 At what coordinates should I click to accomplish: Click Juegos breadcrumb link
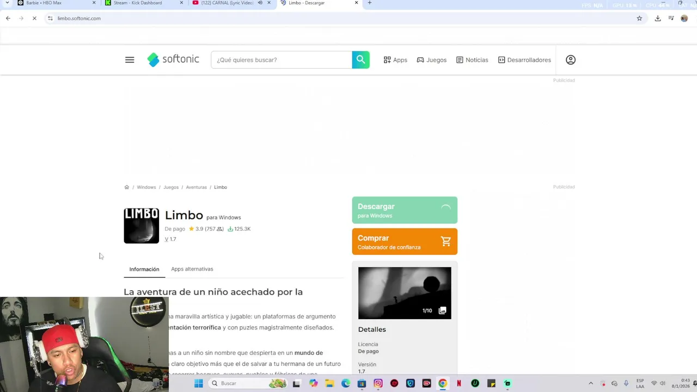point(171,187)
